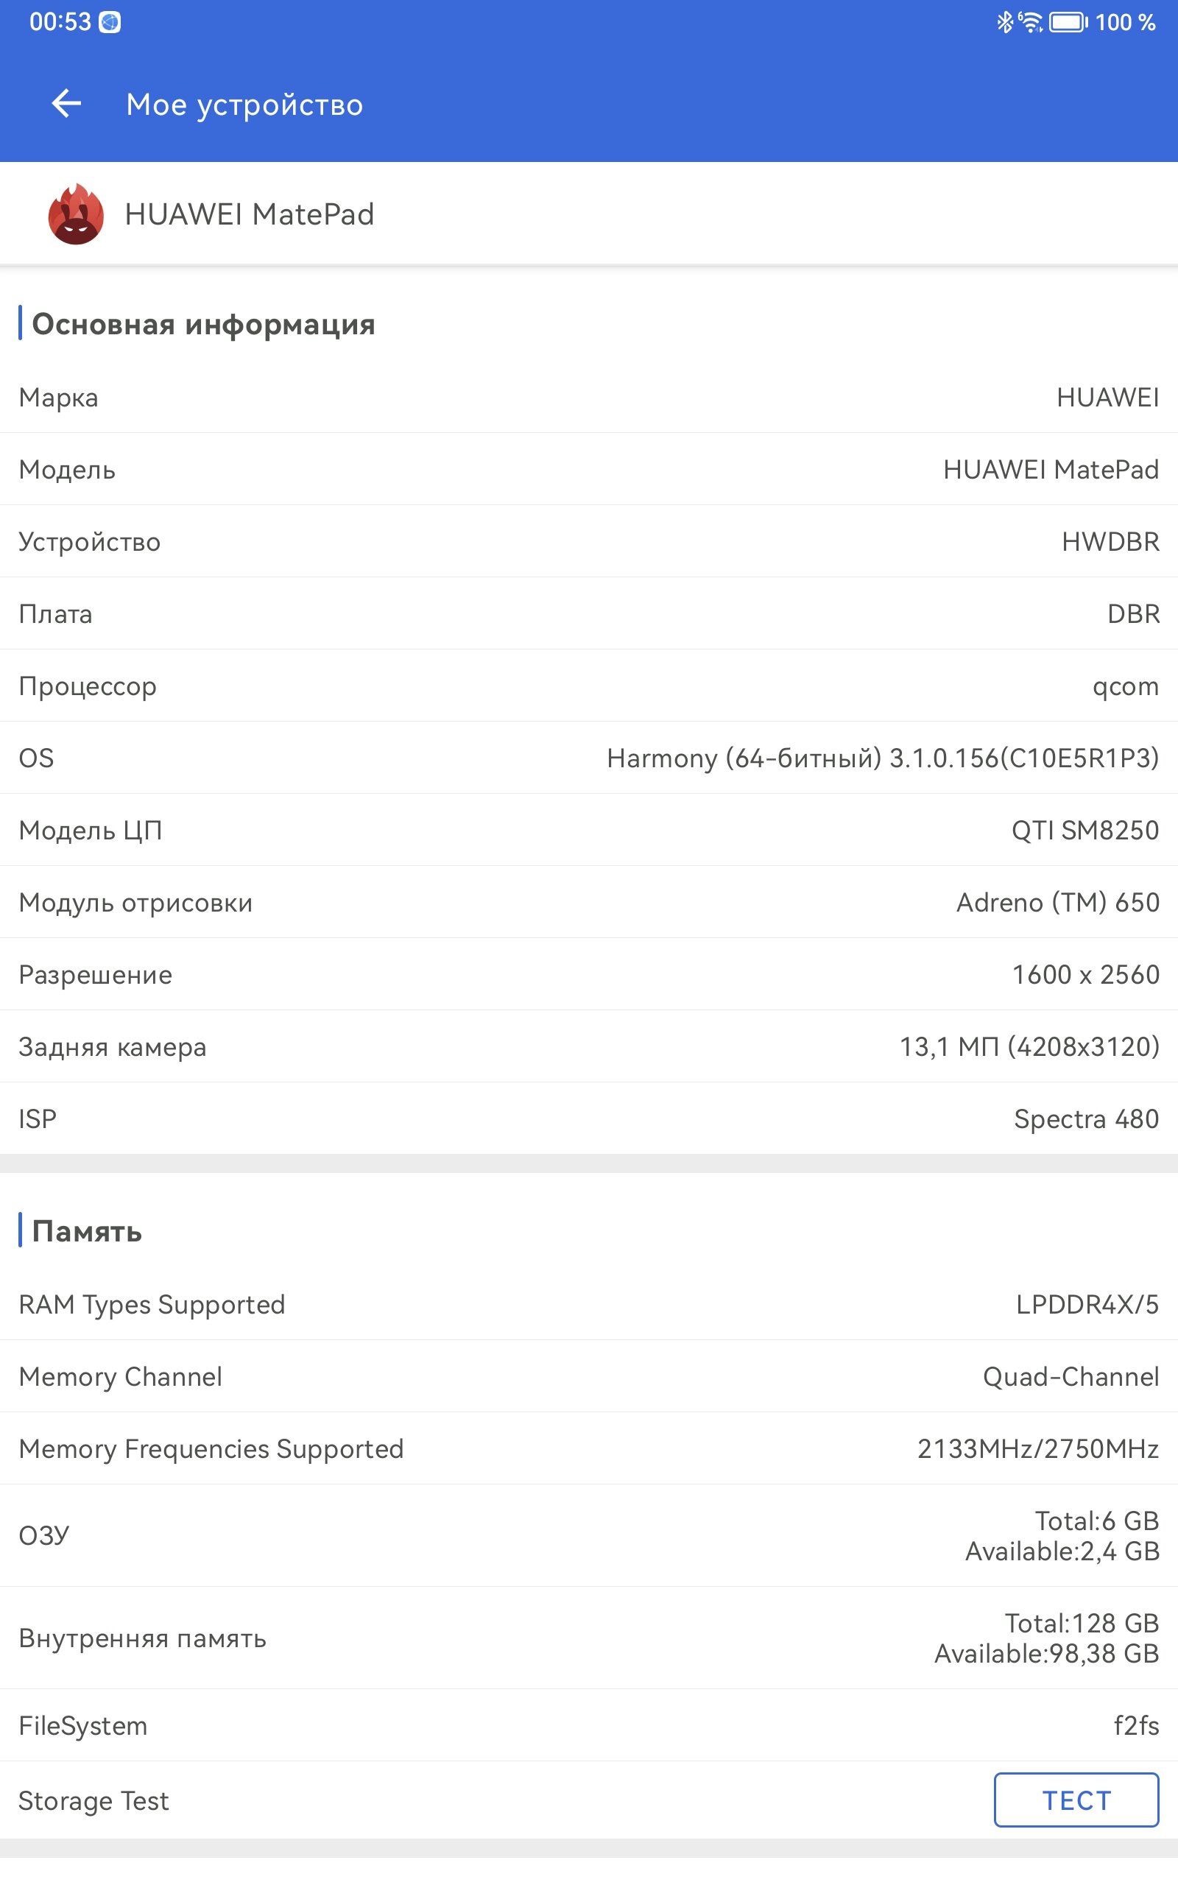The image size is (1178, 1885).
Task: Tap the battery icon in status bar
Action: point(1068,22)
